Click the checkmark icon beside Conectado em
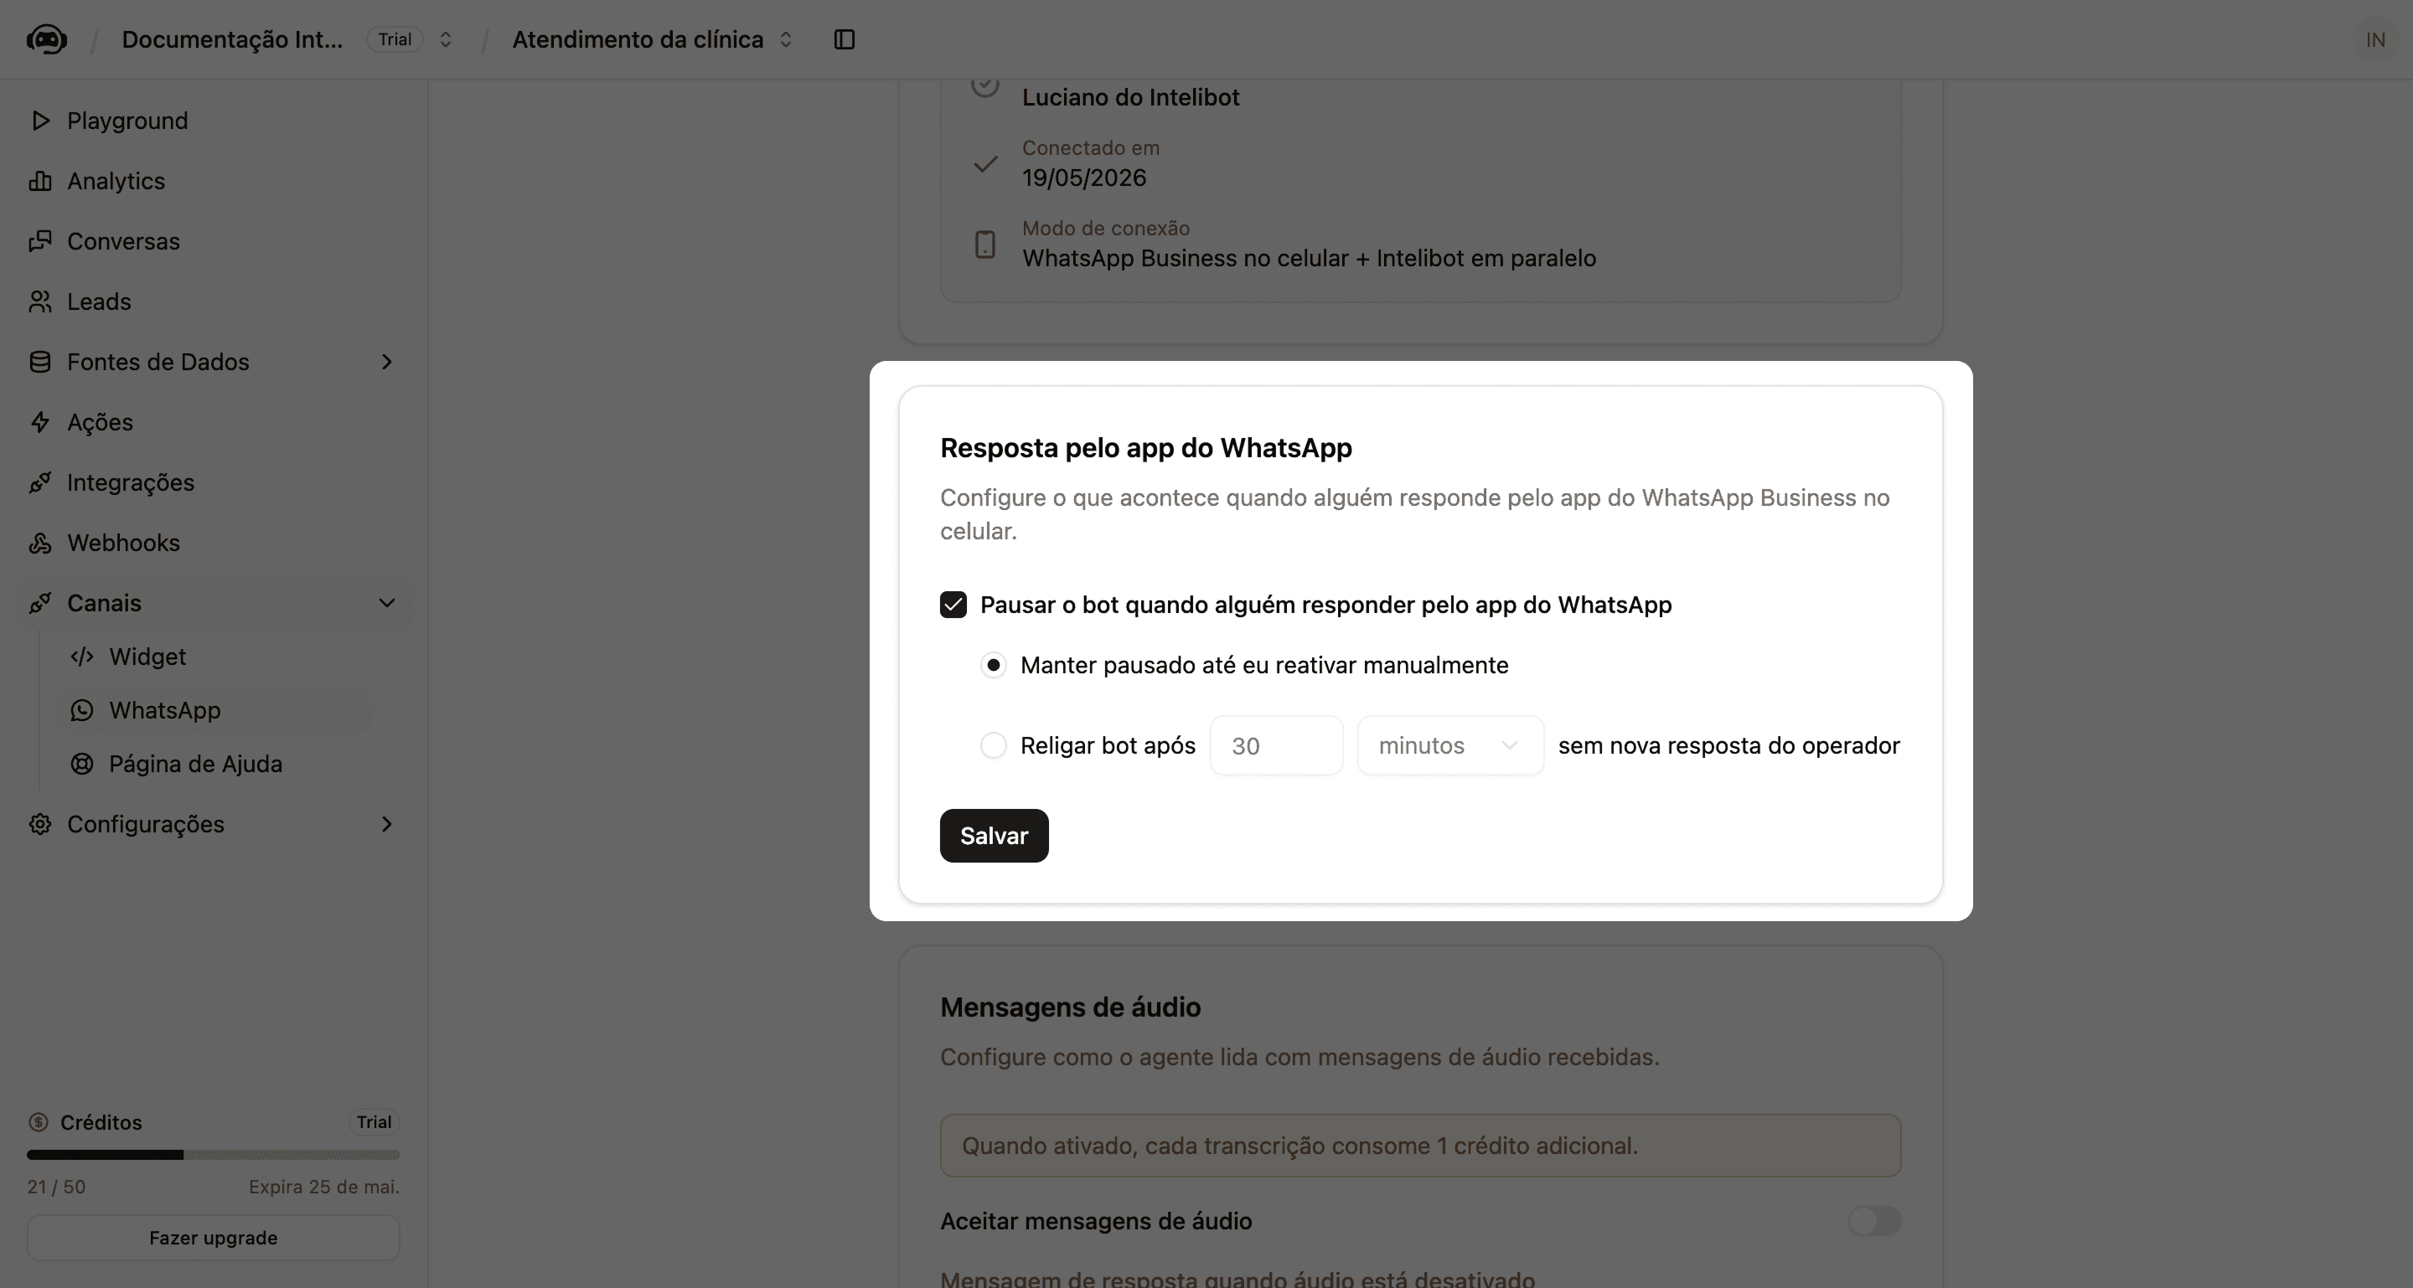This screenshot has width=2413, height=1288. point(984,164)
